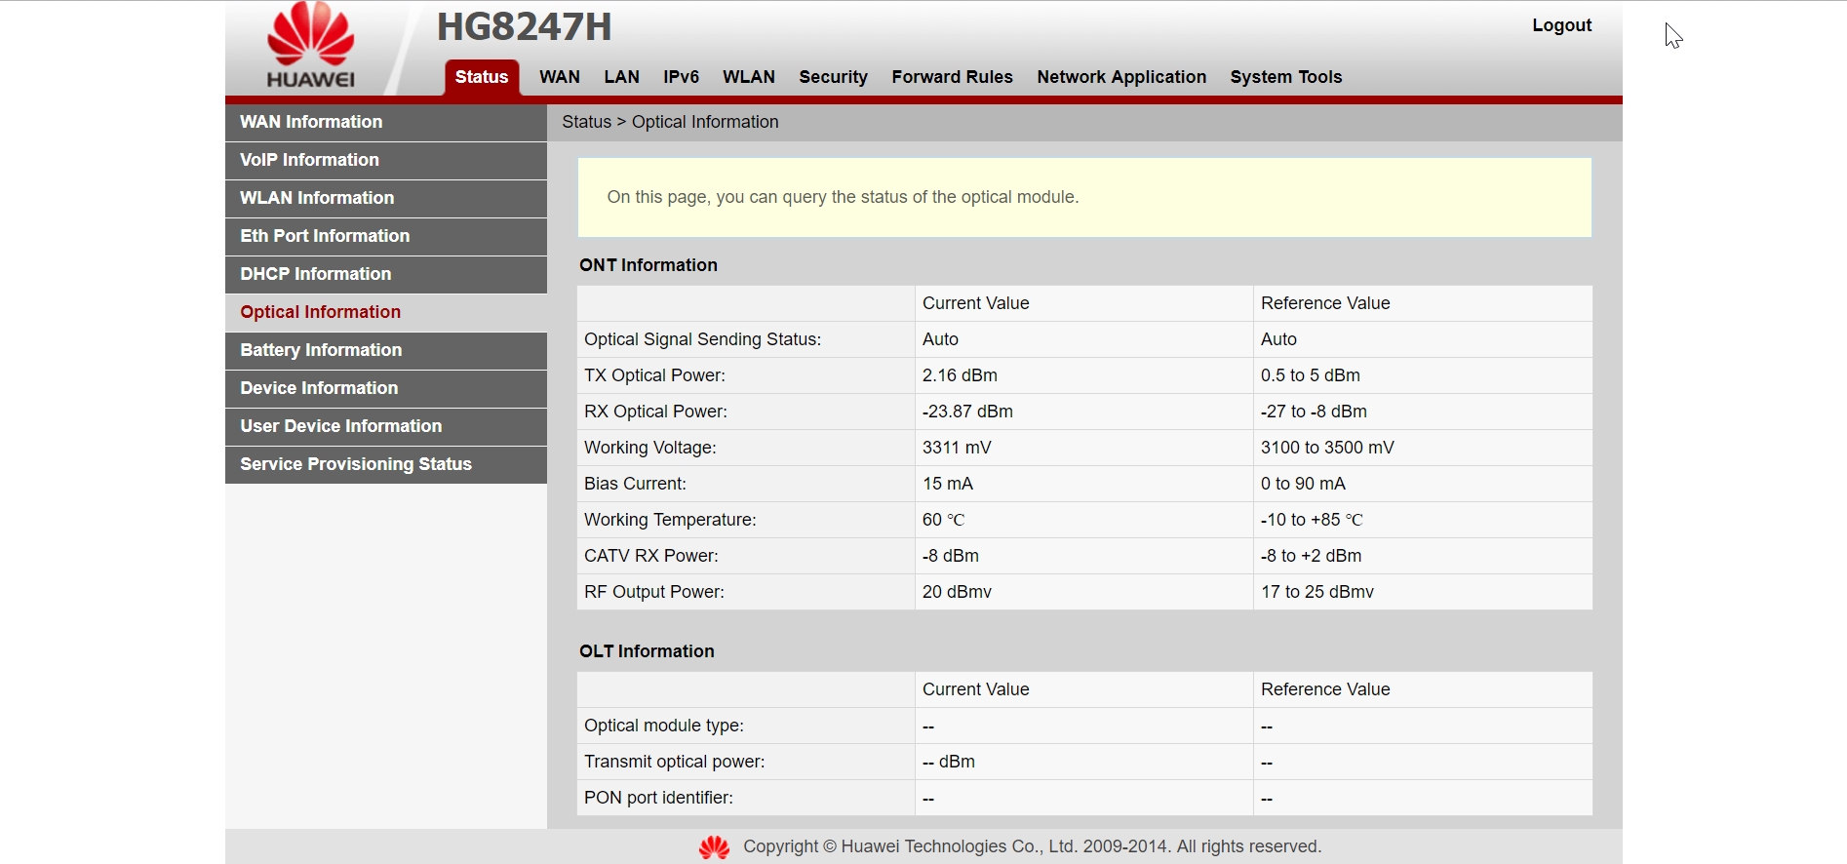Click the 'CATV RX Power:' row label
Screen dimensions: 1847x864
point(651,556)
